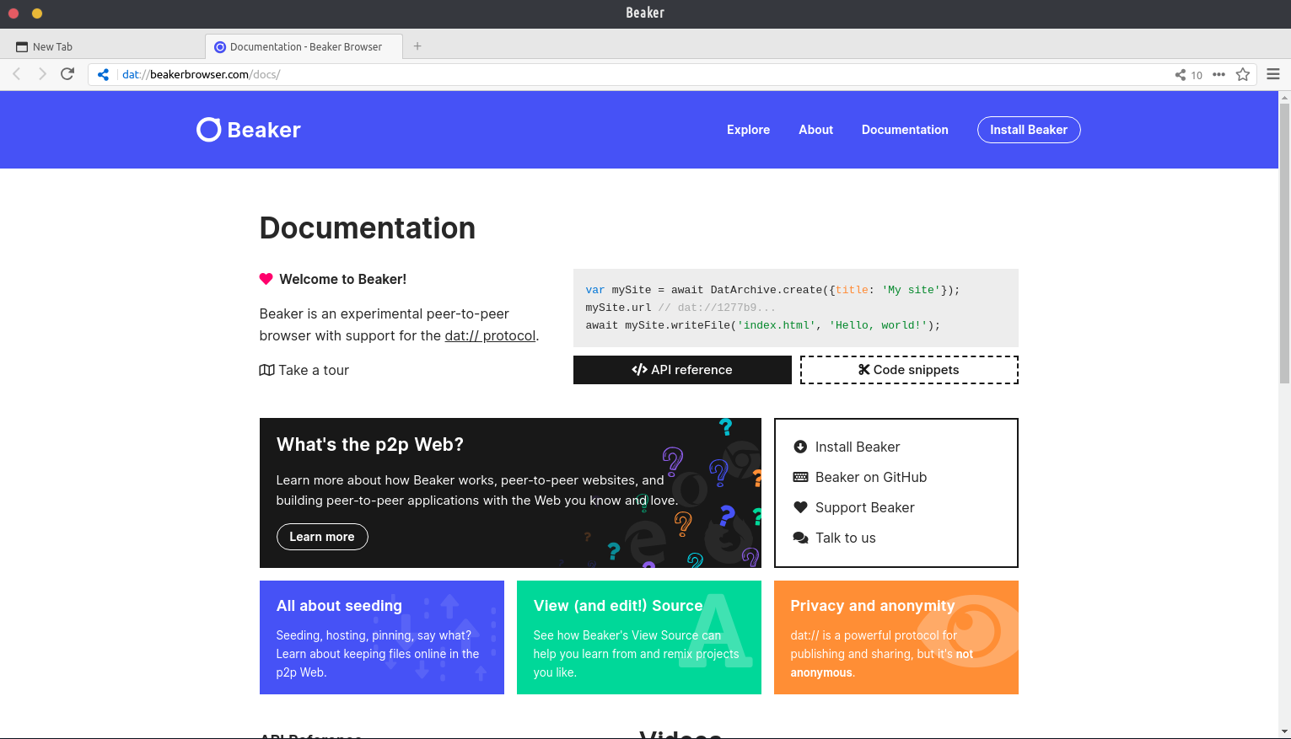This screenshot has width=1291, height=739.
Task: Open About in the site navigation
Action: click(815, 130)
